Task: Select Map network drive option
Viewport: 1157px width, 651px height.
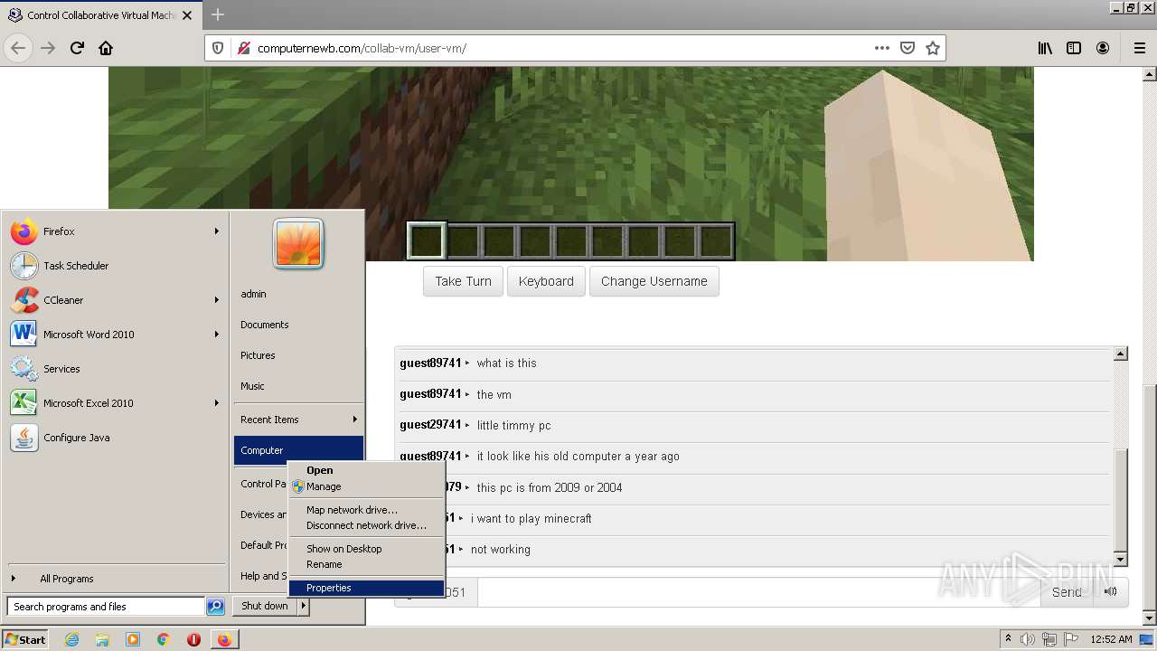Action: point(366,510)
